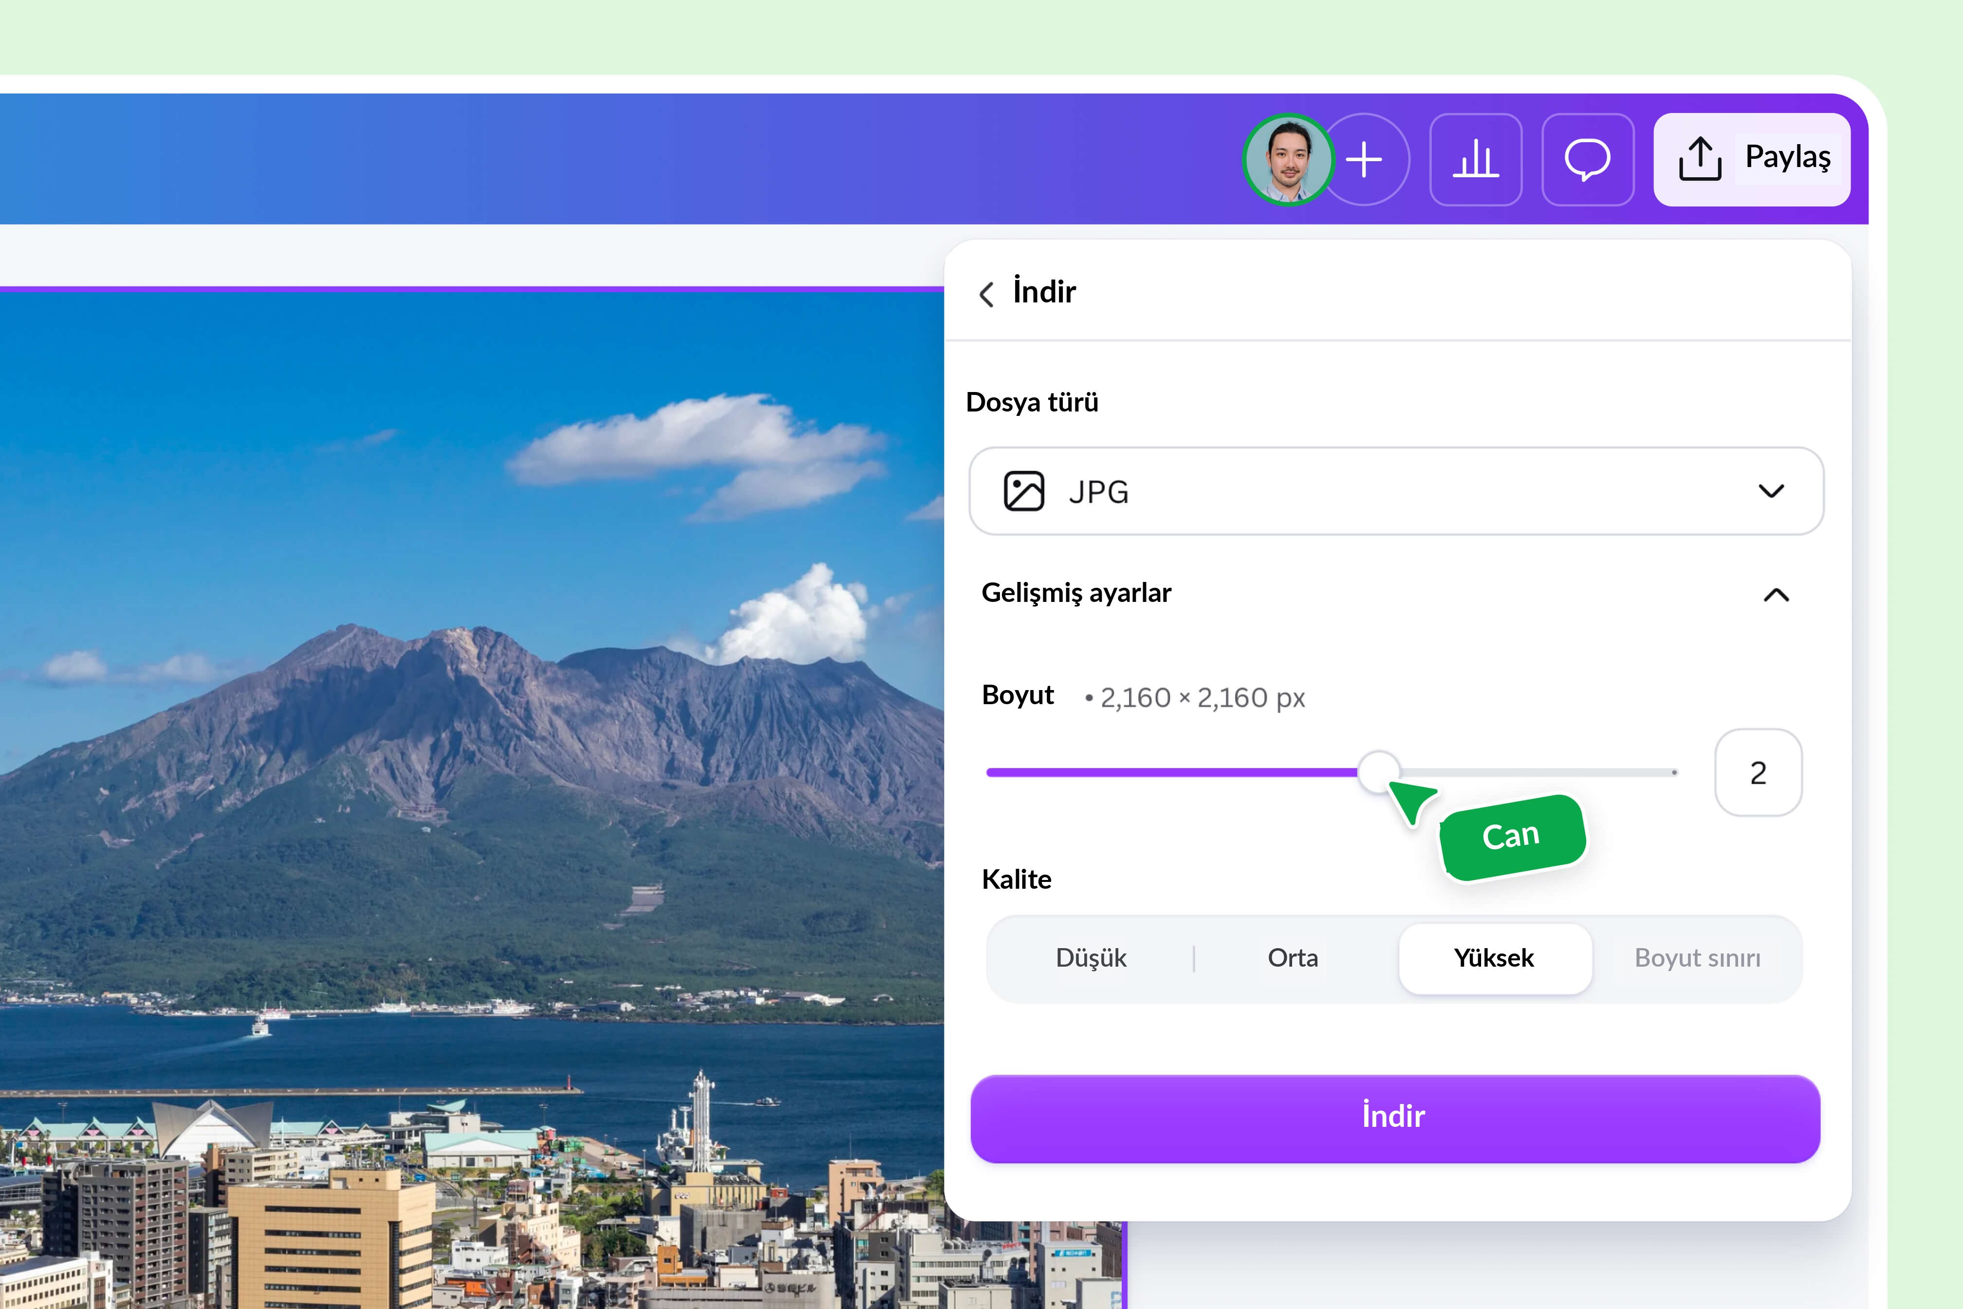Click the volcano photo on canvas
The height and width of the screenshot is (1309, 1963).
[x=472, y=800]
